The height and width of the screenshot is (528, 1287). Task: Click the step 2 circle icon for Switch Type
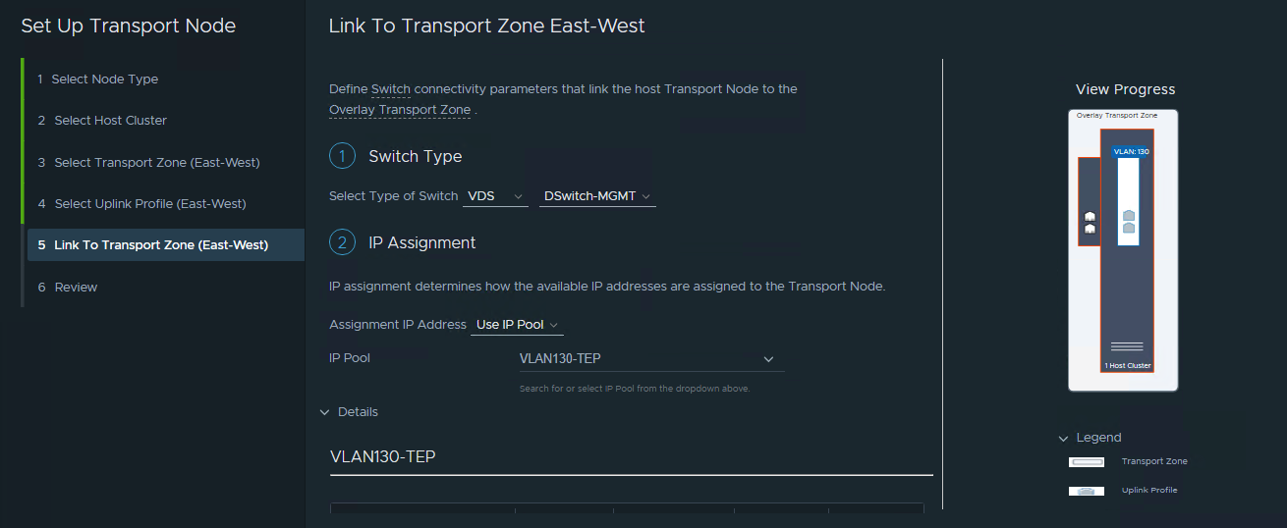coord(342,156)
